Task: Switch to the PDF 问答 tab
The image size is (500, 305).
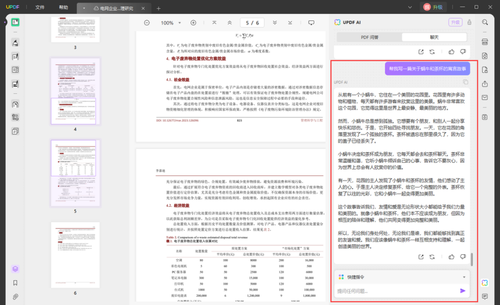Action: [x=369, y=38]
